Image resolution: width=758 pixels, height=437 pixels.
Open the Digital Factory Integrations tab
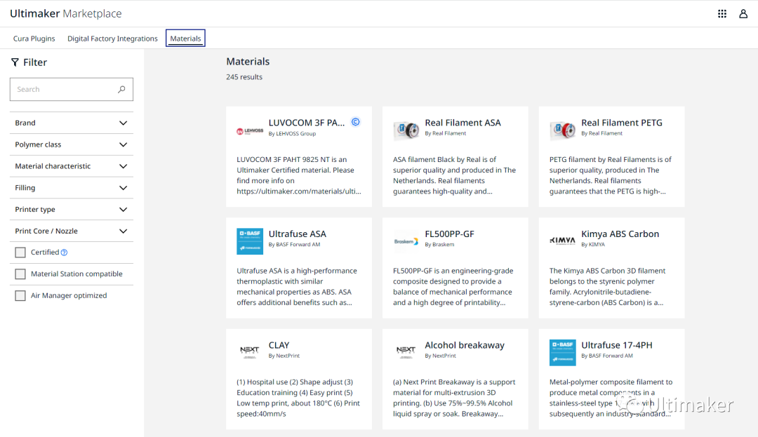tap(112, 39)
